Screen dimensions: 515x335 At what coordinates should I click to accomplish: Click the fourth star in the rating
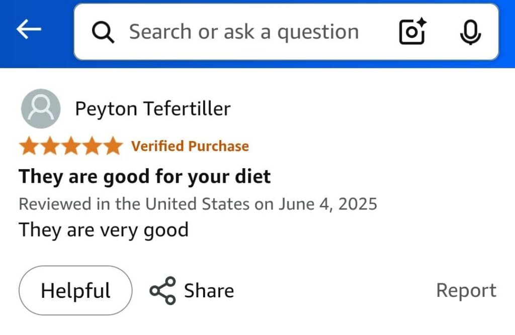tap(91, 146)
